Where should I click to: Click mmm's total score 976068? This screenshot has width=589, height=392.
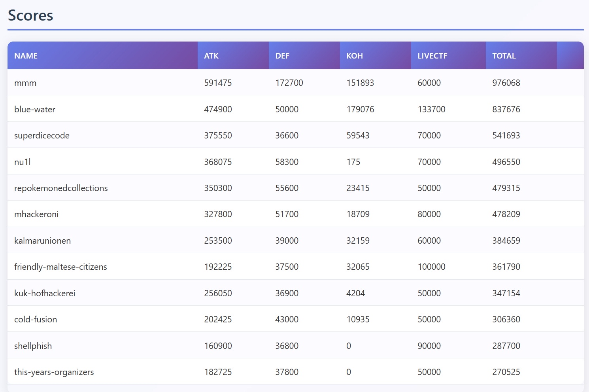pos(506,83)
